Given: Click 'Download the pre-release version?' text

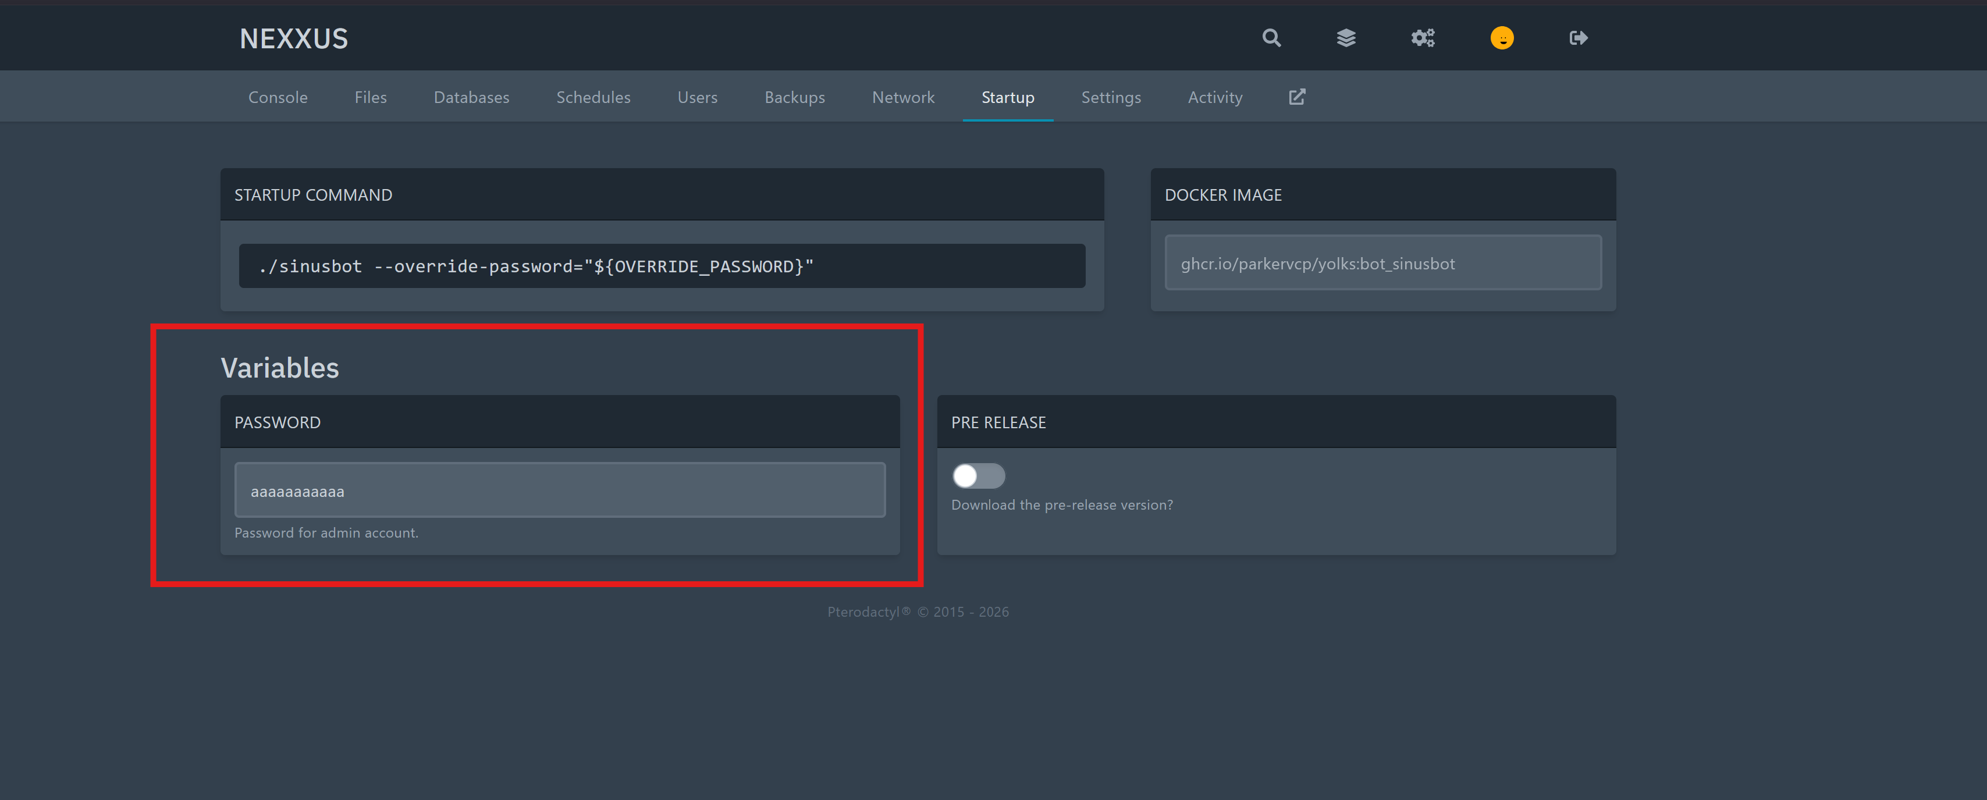Looking at the screenshot, I should (1061, 505).
